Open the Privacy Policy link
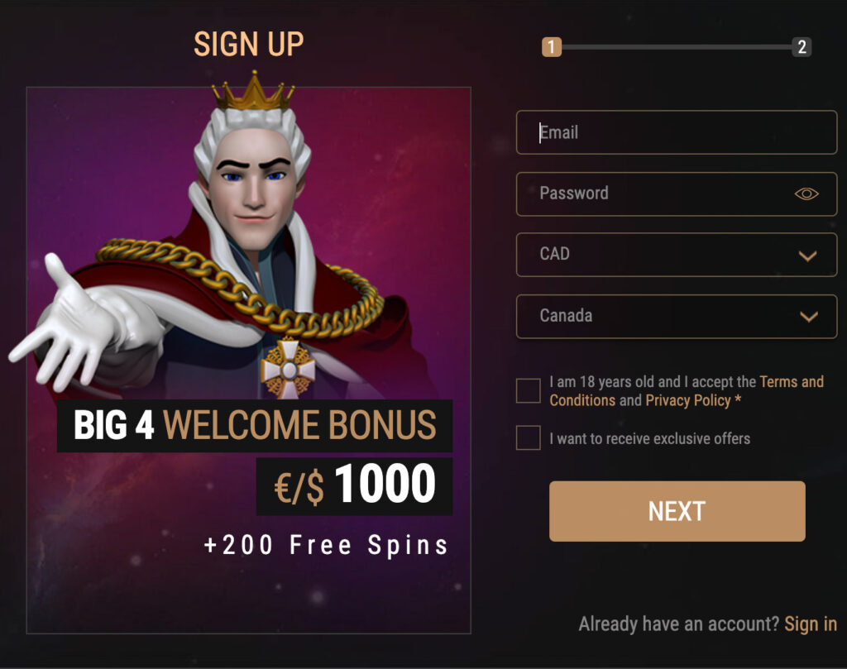 (x=688, y=400)
